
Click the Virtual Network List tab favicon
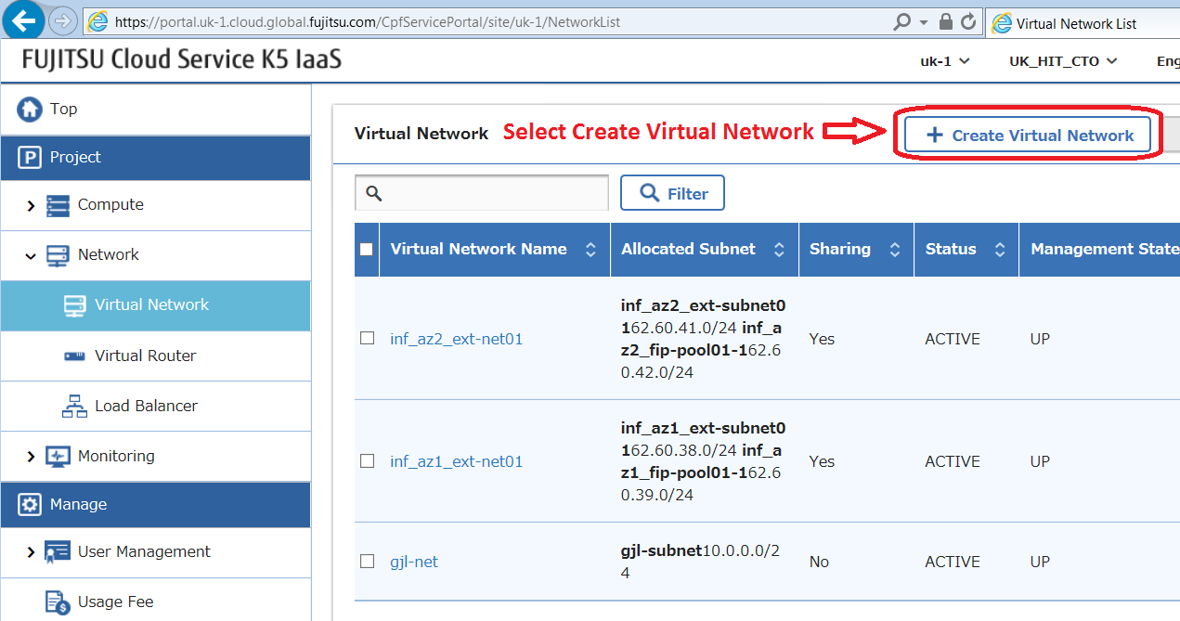[x=1002, y=23]
